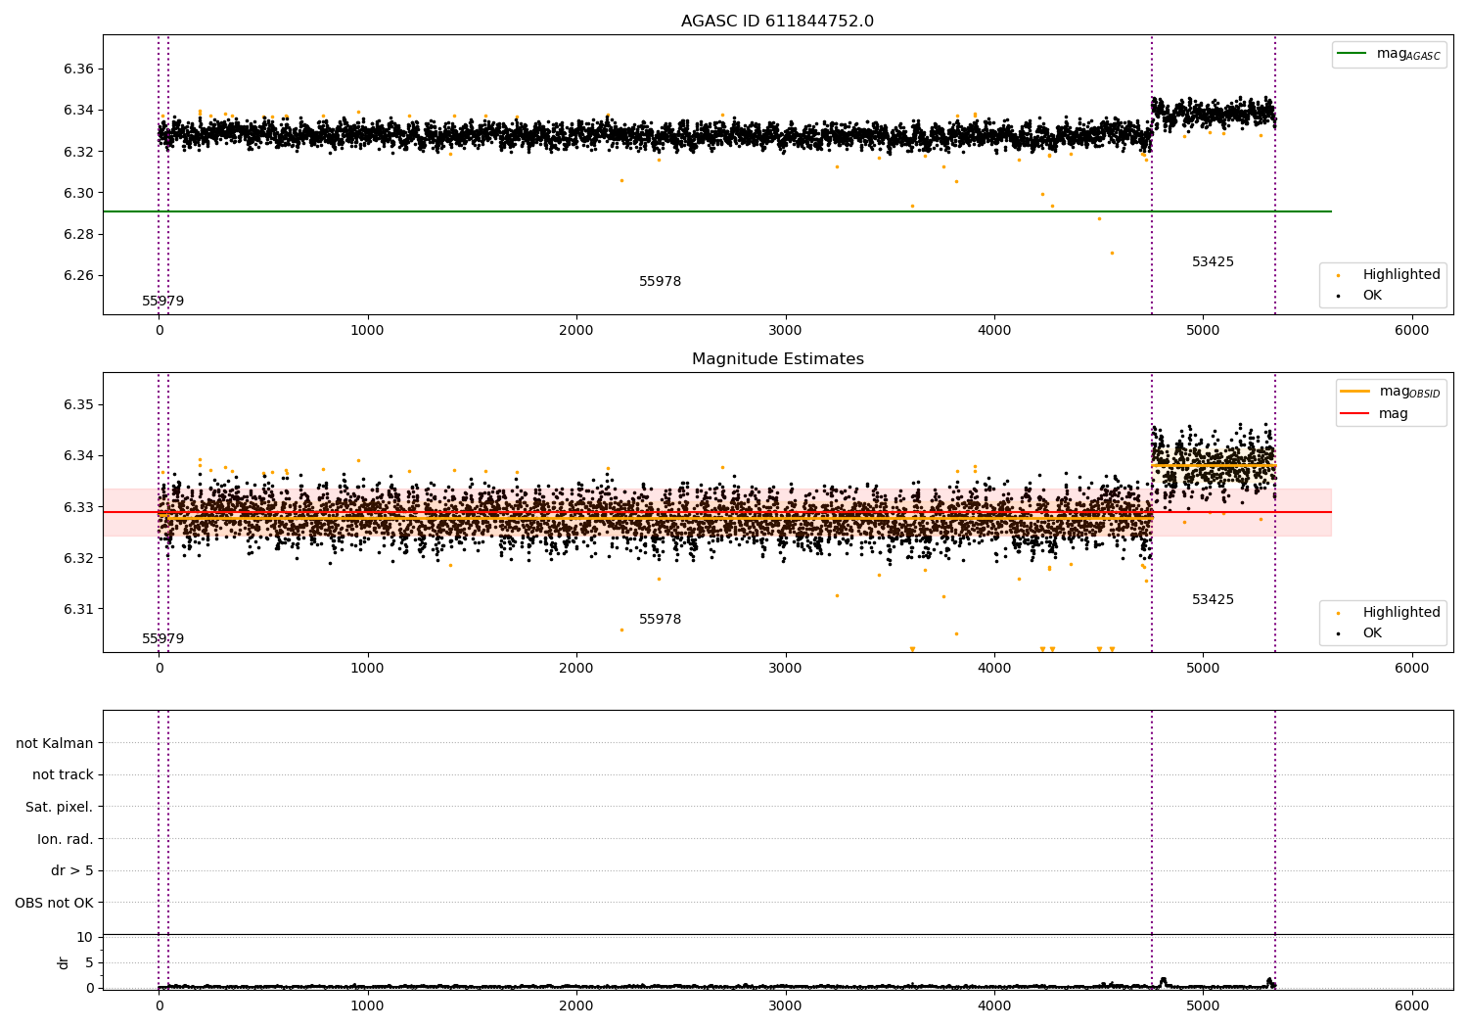The height and width of the screenshot is (1028, 1468).
Task: Click the '55979' obsid label in top plot
Action: [162, 302]
